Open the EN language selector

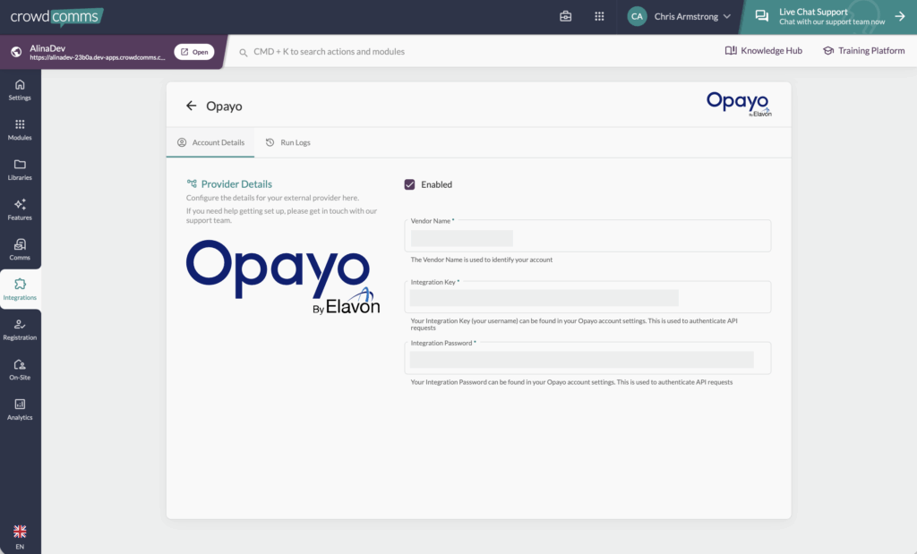click(x=20, y=536)
